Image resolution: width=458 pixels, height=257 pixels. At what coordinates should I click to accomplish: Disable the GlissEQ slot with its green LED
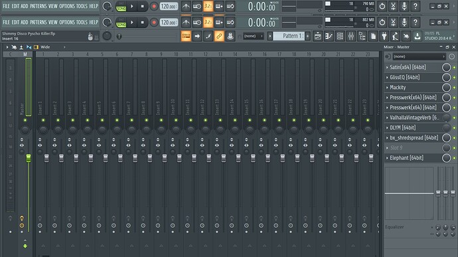point(454,78)
